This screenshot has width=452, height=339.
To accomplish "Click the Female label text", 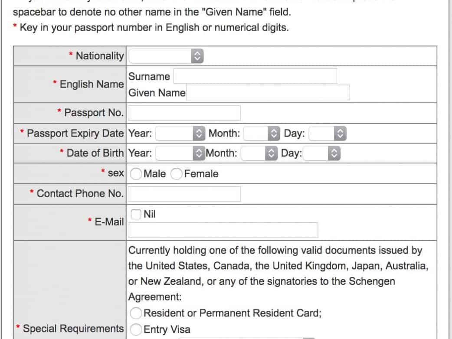I will (x=201, y=174).
